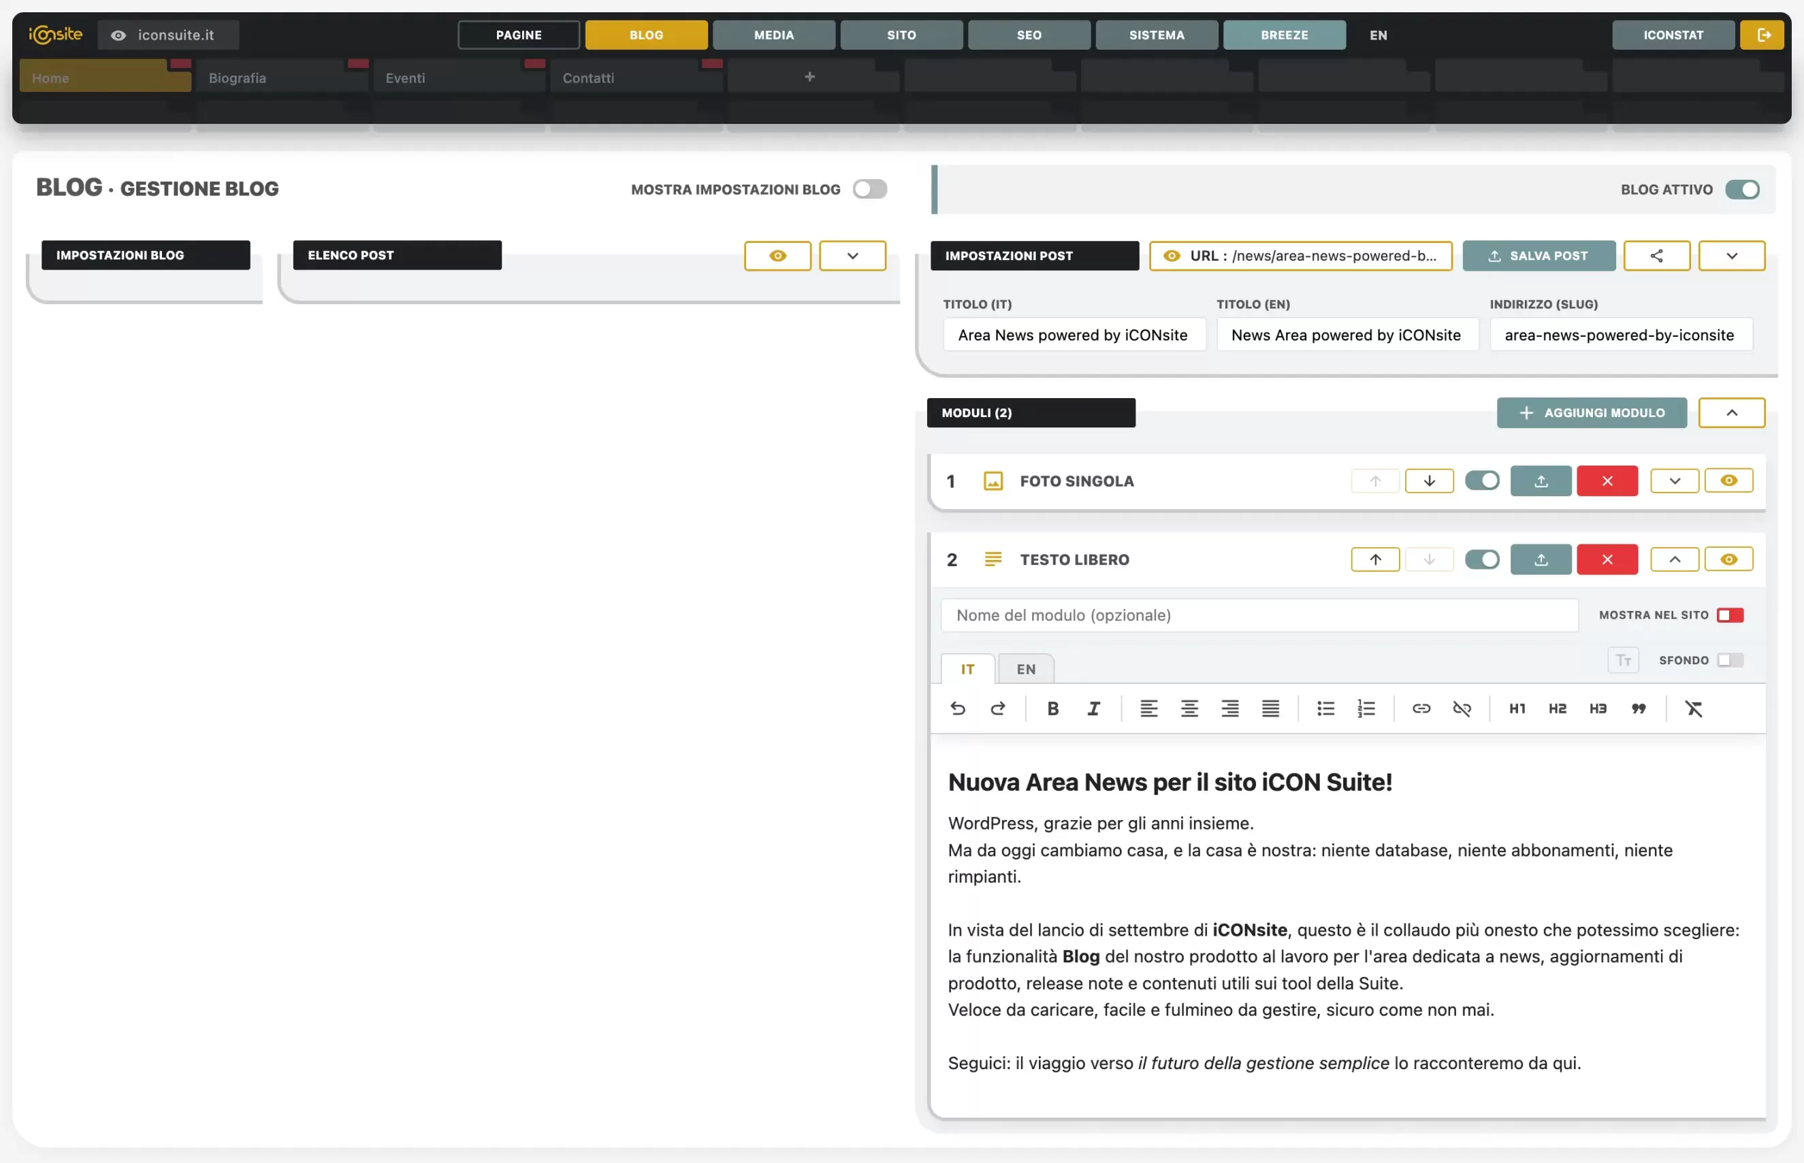Insert blockquote

1639,708
